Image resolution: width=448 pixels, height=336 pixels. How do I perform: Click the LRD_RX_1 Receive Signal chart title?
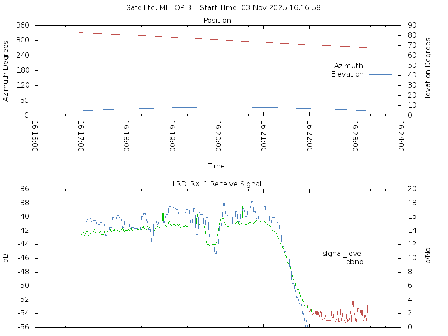(x=217, y=184)
